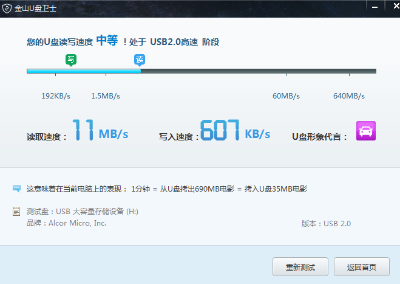Image resolution: width=400 pixels, height=284 pixels.
Task: Click the 60MB/s scale label
Action: tap(286, 96)
